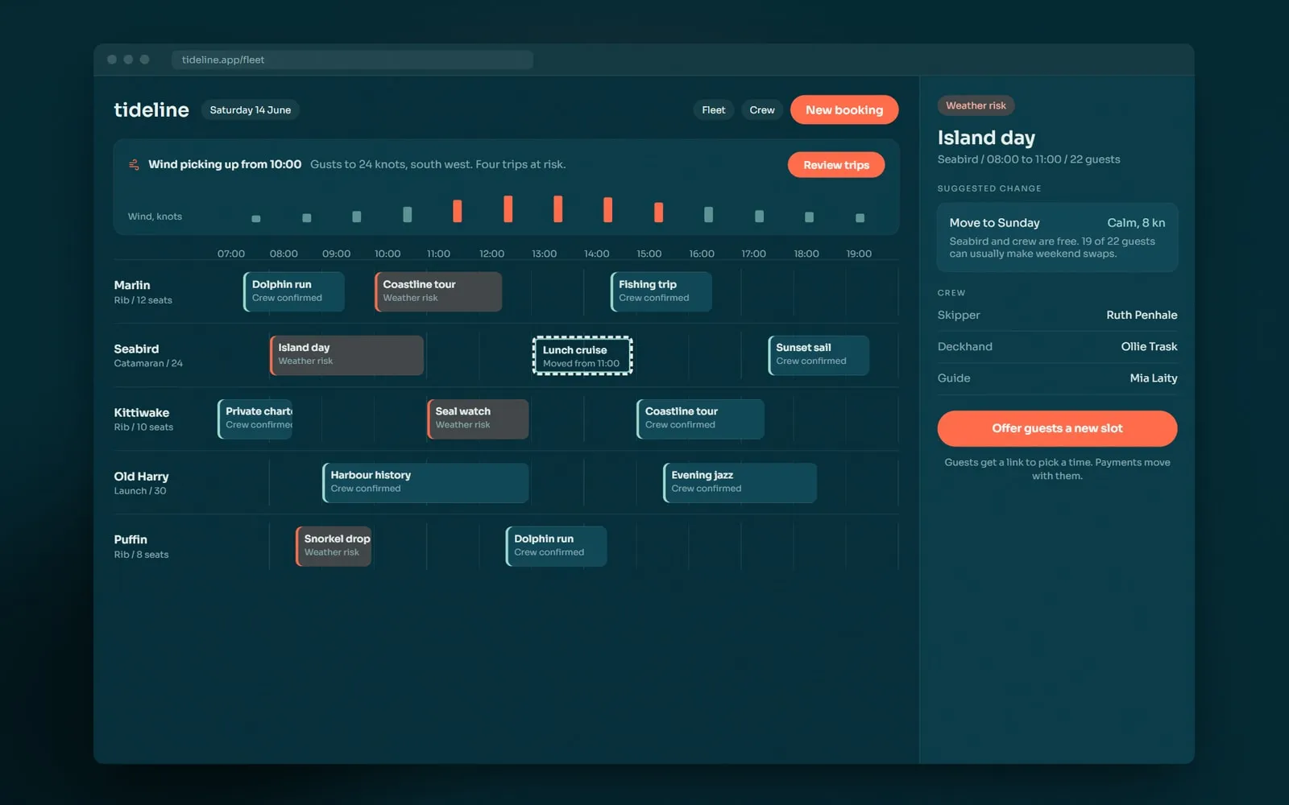Select the Saturday 14 June date chip
Viewport: 1289px width, 805px height.
(250, 109)
